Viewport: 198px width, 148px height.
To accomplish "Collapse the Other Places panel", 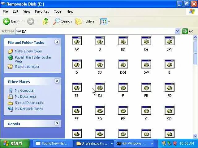I will click(x=57, y=81).
